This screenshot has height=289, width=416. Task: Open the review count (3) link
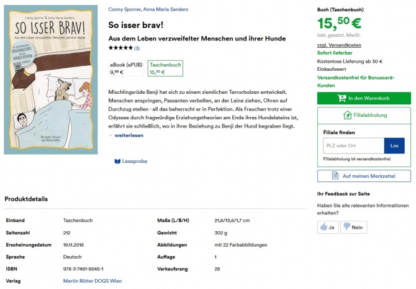pos(137,48)
